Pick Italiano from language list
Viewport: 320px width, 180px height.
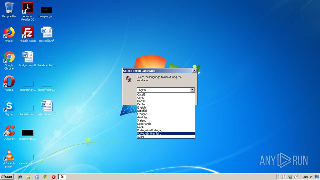pos(166,120)
